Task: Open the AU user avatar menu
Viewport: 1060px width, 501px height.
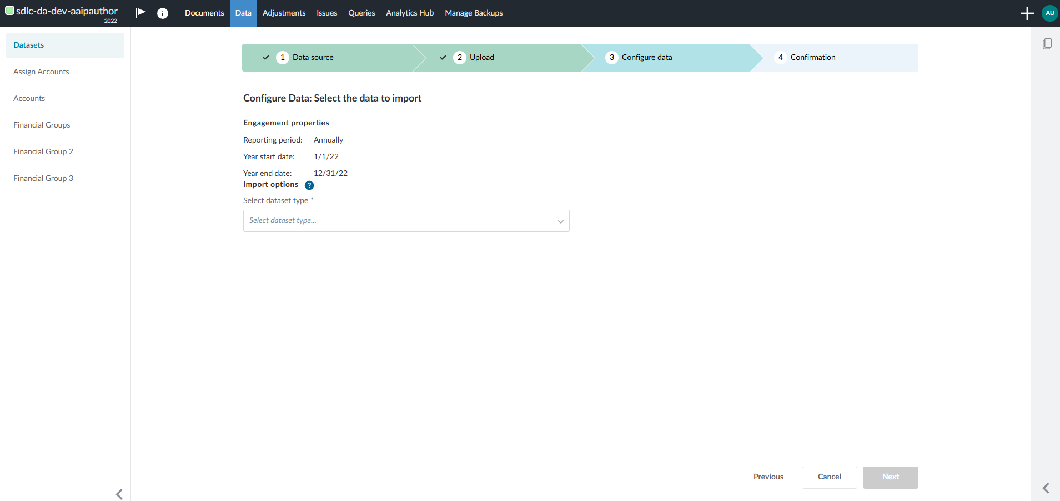Action: pyautogui.click(x=1049, y=13)
